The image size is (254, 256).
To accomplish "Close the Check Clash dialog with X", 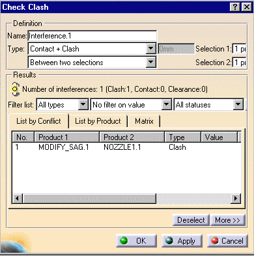I will (247, 7).
